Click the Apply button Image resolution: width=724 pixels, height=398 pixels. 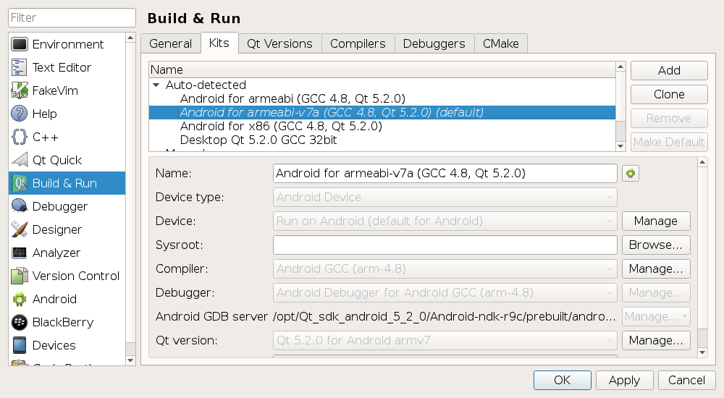click(625, 381)
